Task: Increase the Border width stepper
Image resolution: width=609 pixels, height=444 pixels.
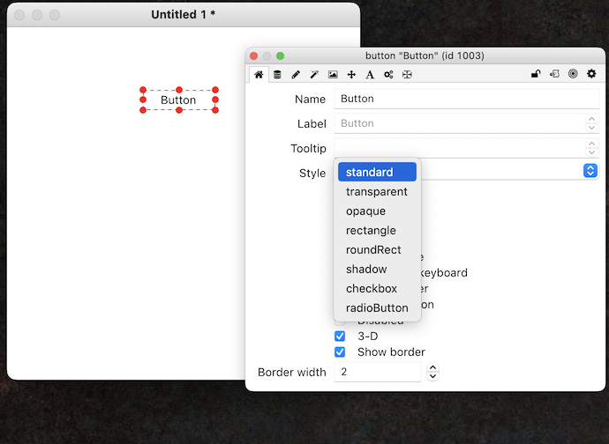Action: pyautogui.click(x=432, y=367)
